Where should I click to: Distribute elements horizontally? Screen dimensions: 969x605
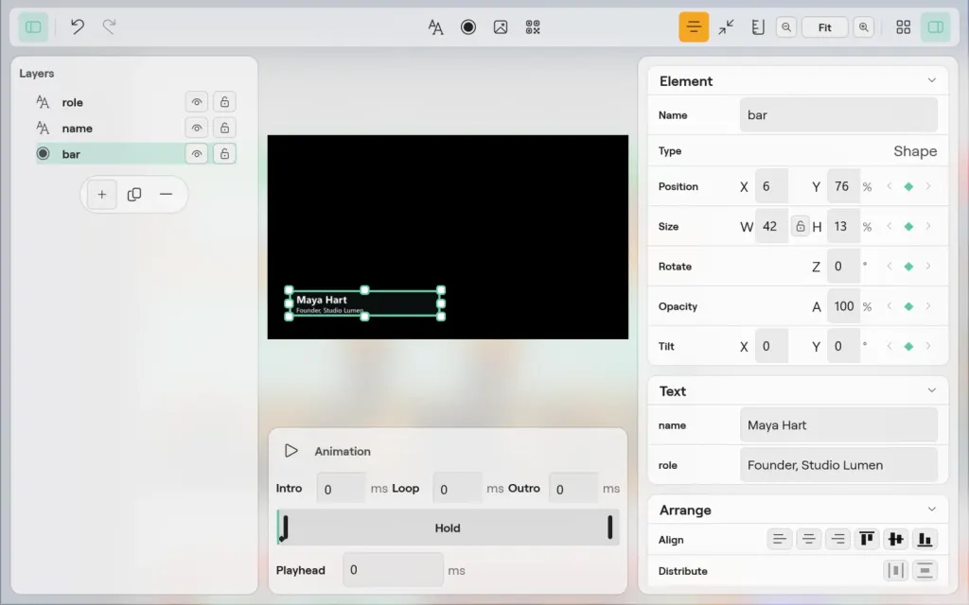(895, 570)
